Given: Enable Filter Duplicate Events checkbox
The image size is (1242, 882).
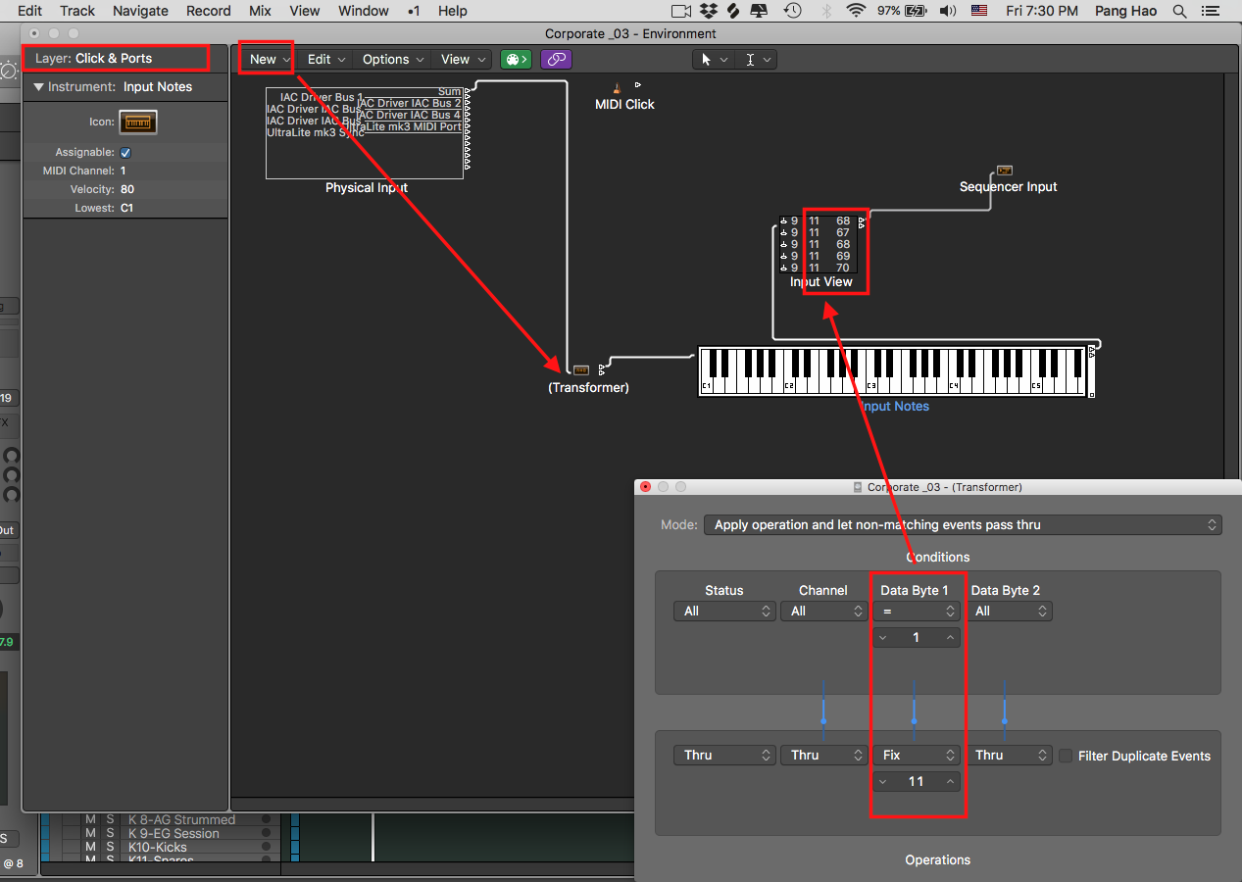Looking at the screenshot, I should pyautogui.click(x=1066, y=756).
